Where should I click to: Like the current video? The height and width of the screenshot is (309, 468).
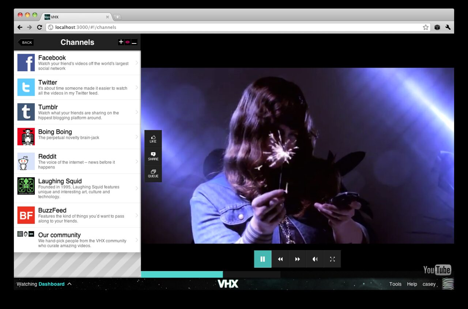point(153,139)
